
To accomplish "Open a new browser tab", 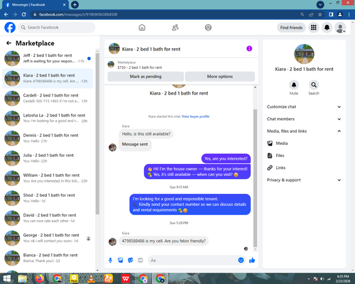I will coord(75,4).
